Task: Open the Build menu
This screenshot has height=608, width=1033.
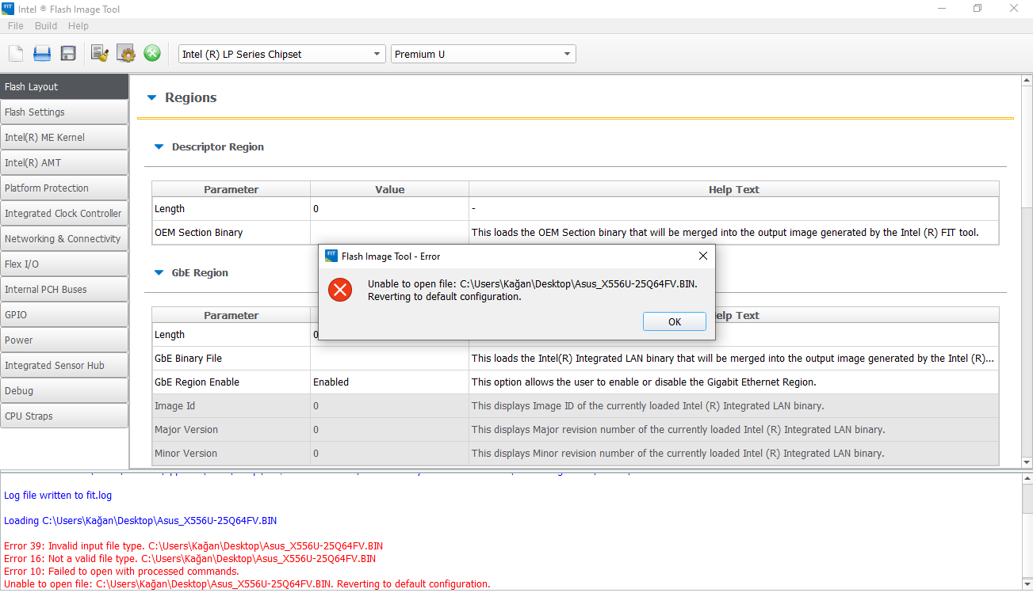Action: (x=46, y=26)
